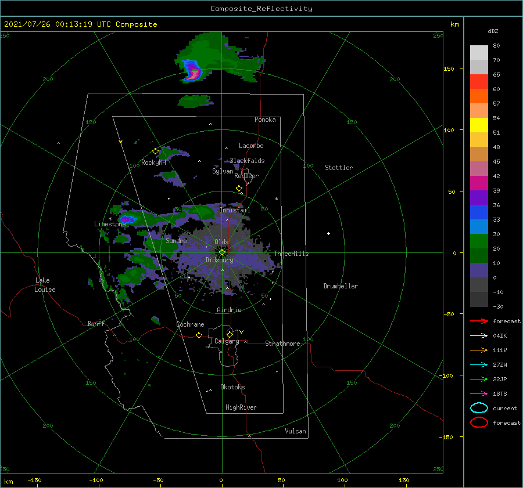This screenshot has width=523, height=488.
Task: Select the red 60 dBZ legend swatch
Action: coord(479,82)
